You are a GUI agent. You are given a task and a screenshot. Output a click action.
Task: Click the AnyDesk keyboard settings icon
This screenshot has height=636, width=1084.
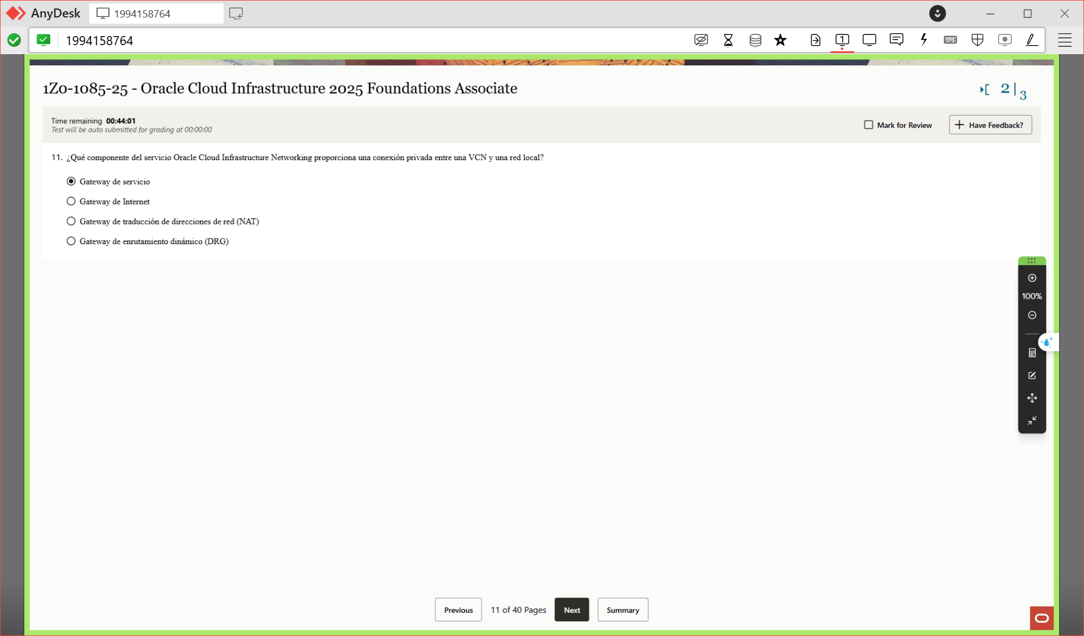pos(950,40)
